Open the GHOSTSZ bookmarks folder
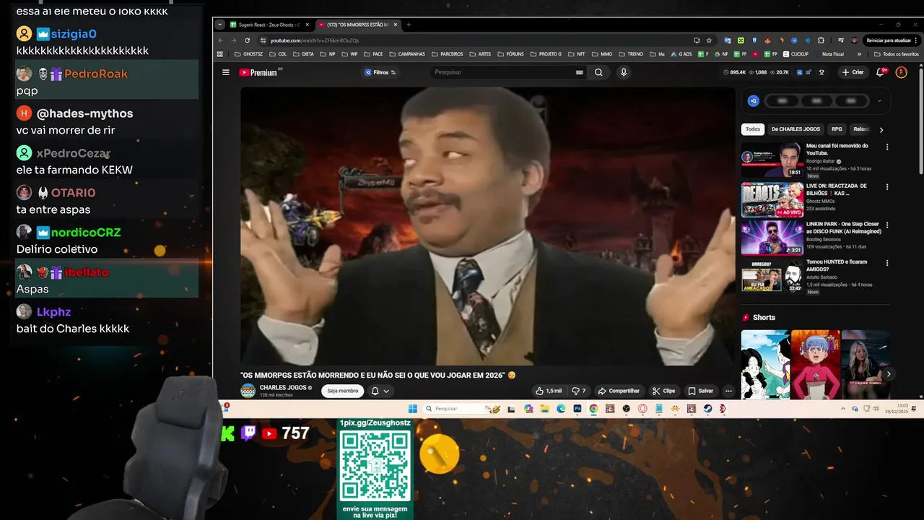924x520 pixels. 248,54
